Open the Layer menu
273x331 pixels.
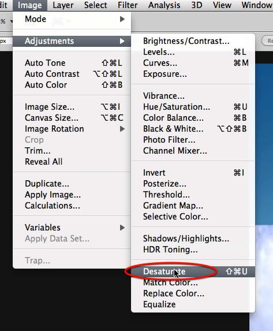click(63, 5)
